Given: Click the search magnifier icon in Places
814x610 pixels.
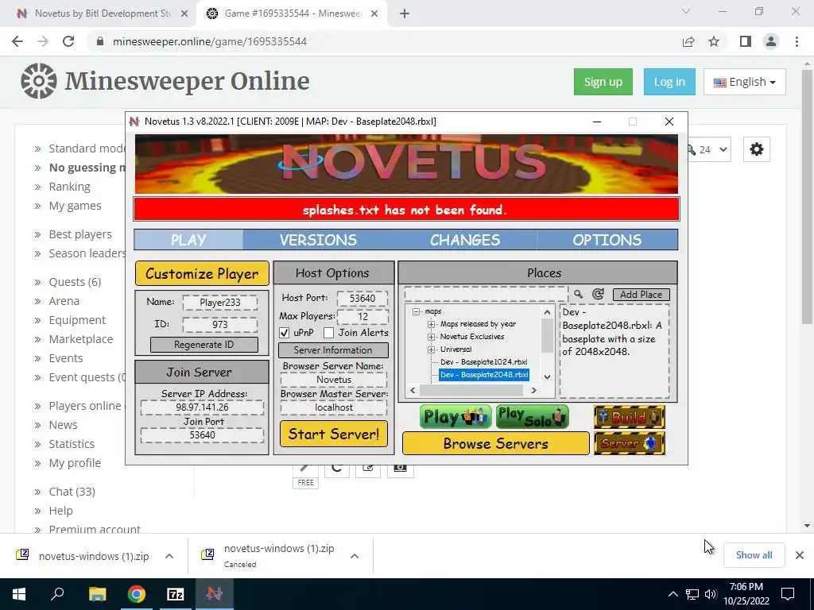Looking at the screenshot, I should (578, 294).
